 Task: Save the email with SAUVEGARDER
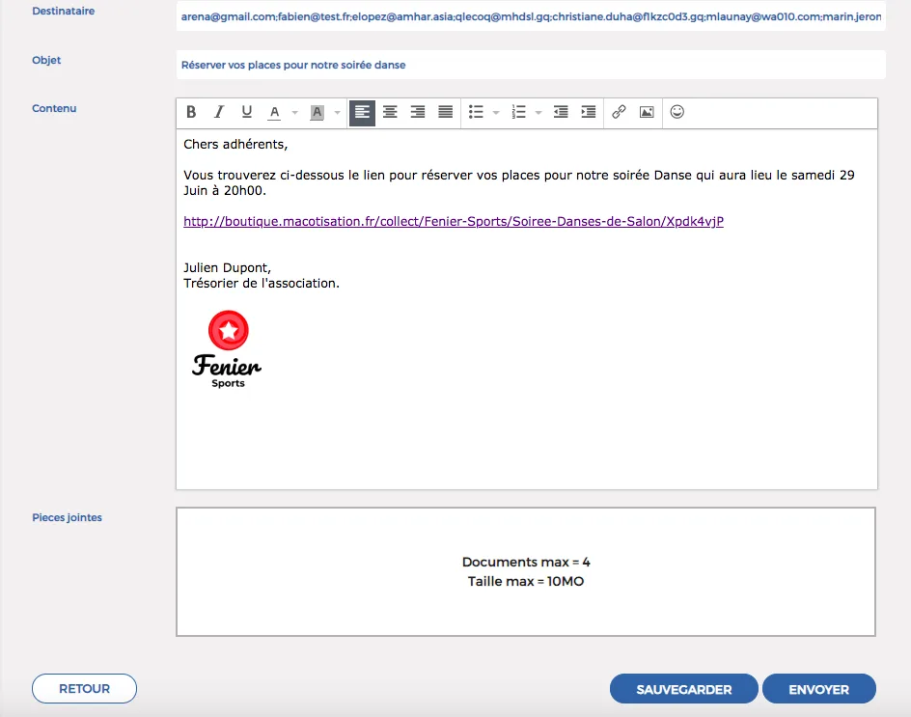click(684, 689)
